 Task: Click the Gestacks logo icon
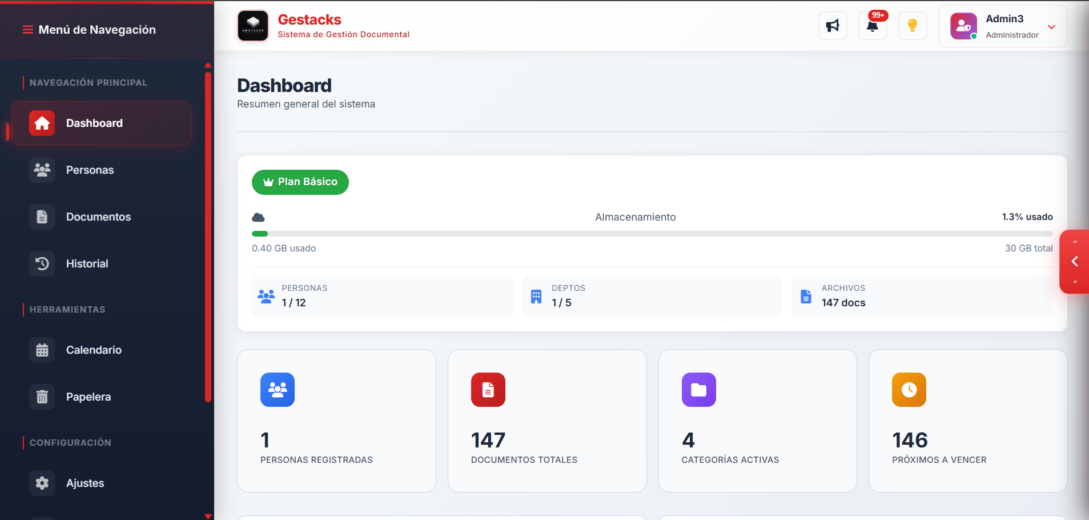253,26
